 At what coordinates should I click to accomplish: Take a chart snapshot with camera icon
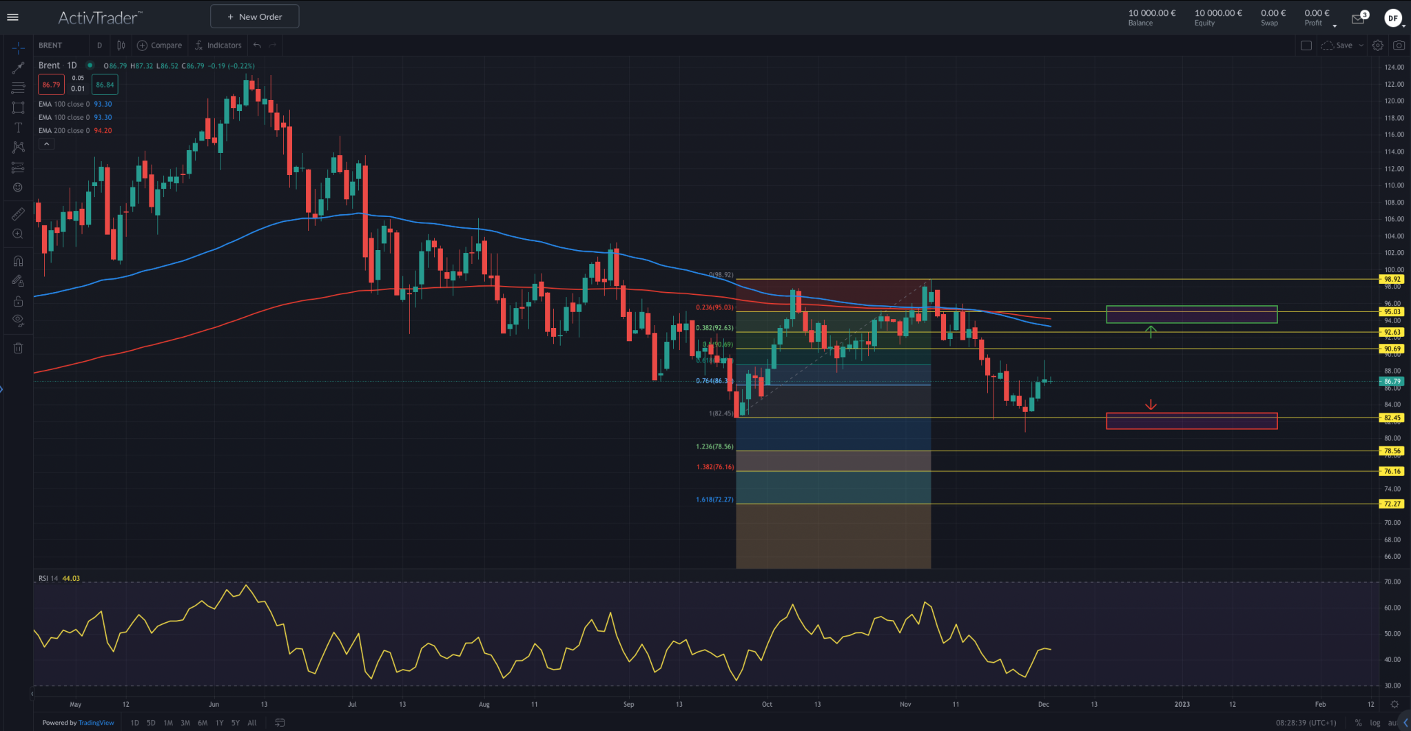tap(1399, 45)
